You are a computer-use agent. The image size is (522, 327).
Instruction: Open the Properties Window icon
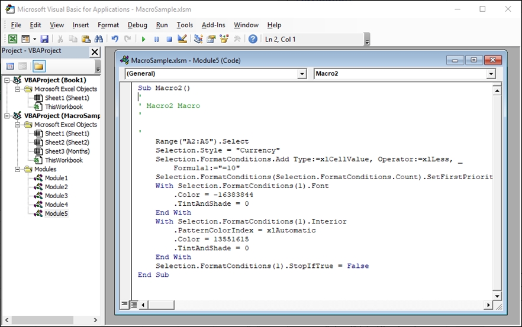click(211, 39)
